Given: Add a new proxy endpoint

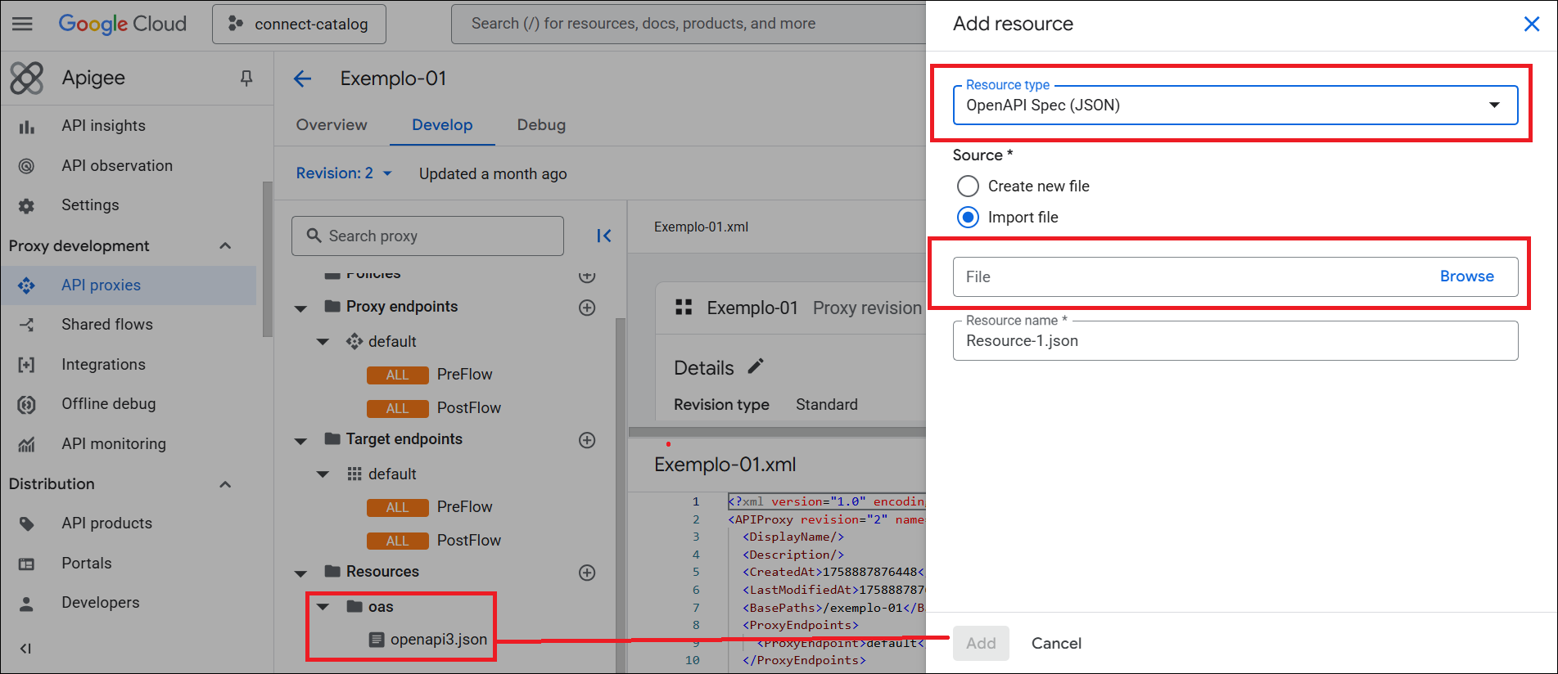Looking at the screenshot, I should (x=587, y=308).
